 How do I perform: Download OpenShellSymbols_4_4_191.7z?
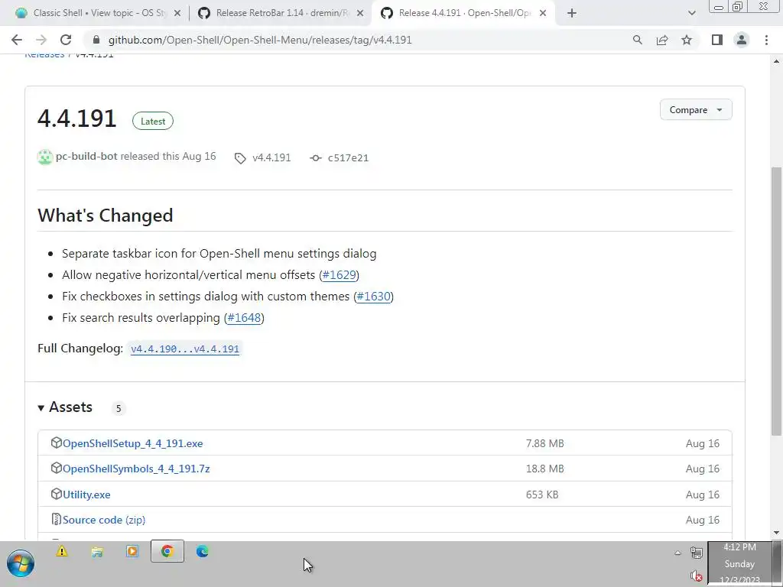tap(136, 469)
